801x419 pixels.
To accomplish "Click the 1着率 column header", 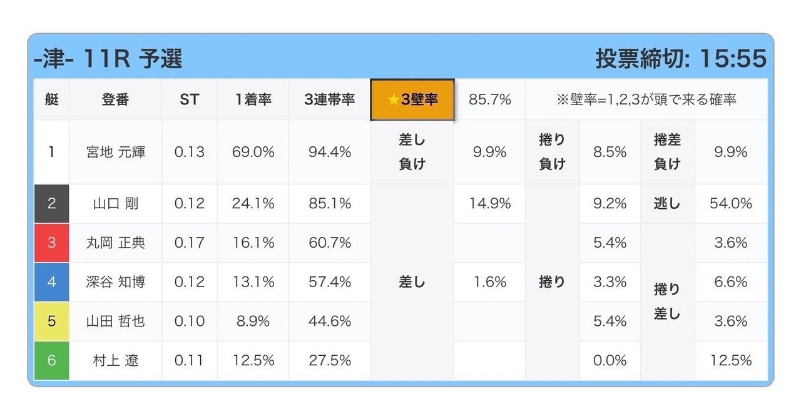I will [253, 99].
